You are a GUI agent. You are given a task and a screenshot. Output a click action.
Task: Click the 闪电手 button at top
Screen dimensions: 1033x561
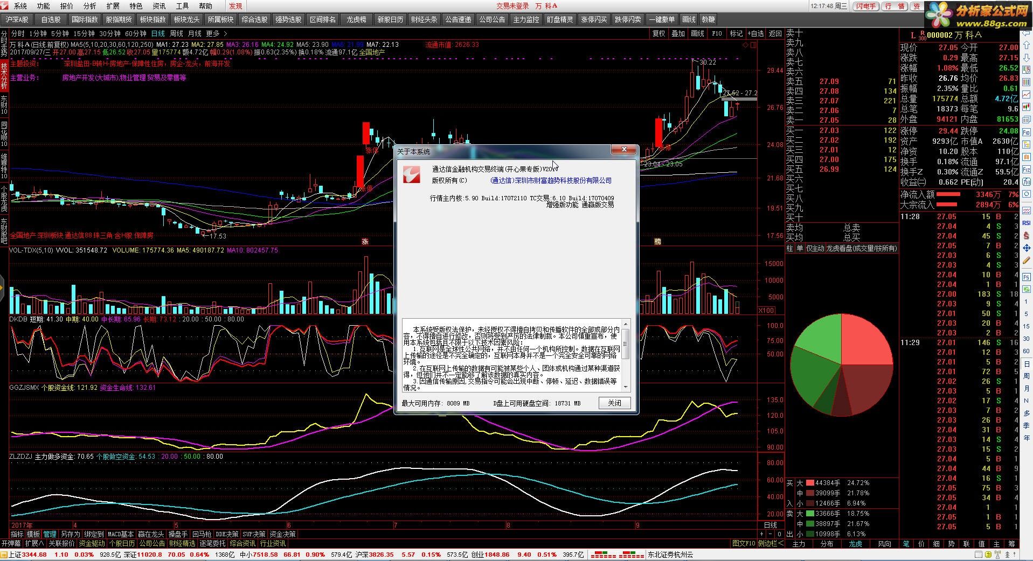pyautogui.click(x=866, y=6)
